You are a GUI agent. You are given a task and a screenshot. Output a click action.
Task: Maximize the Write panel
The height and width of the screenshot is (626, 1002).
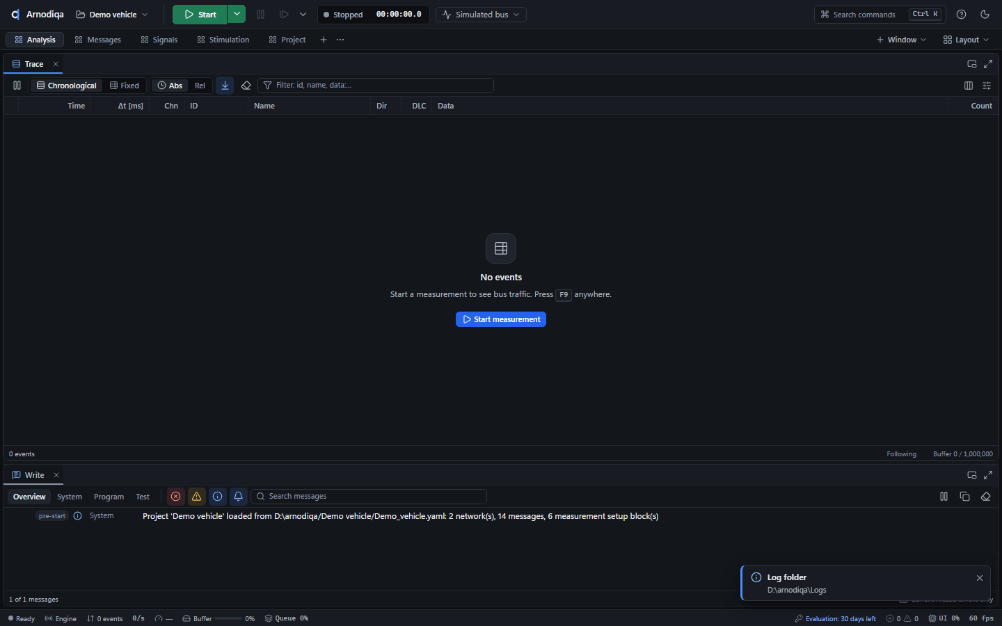pyautogui.click(x=988, y=475)
